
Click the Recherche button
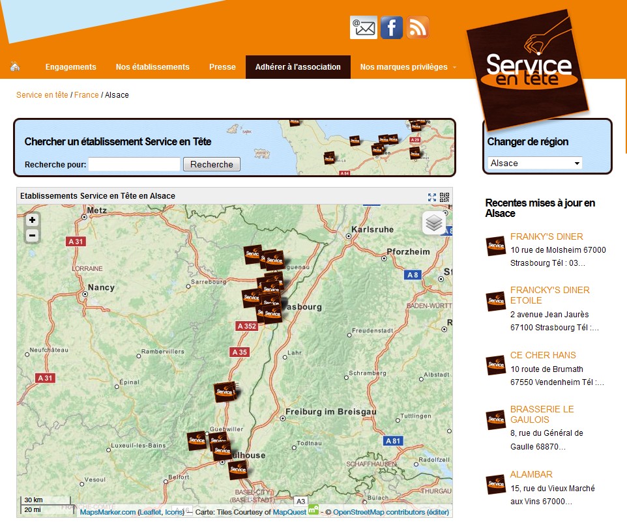coord(212,164)
